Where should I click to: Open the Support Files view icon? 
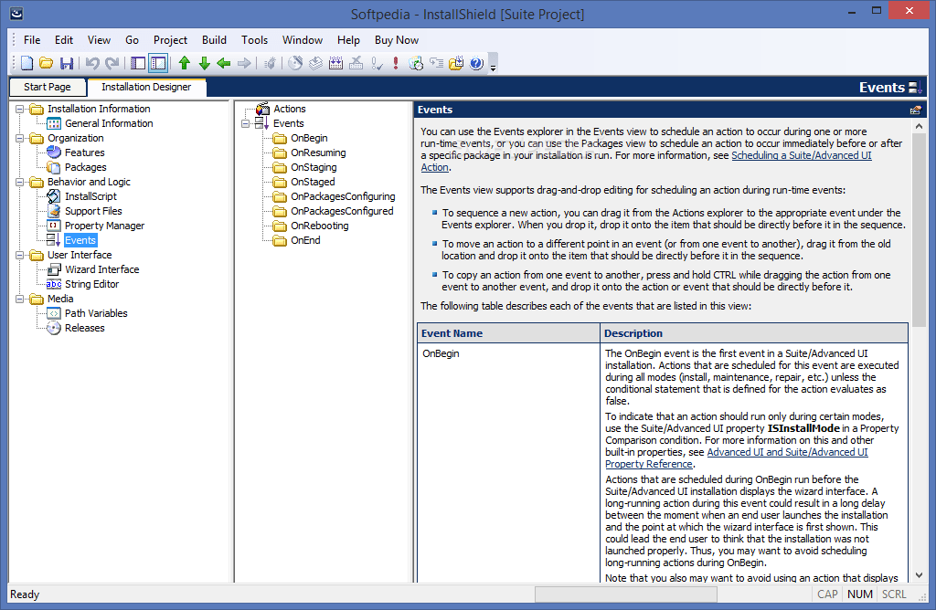click(x=54, y=211)
